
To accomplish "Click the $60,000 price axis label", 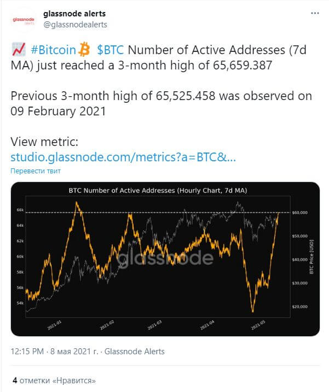I will point(299,213).
